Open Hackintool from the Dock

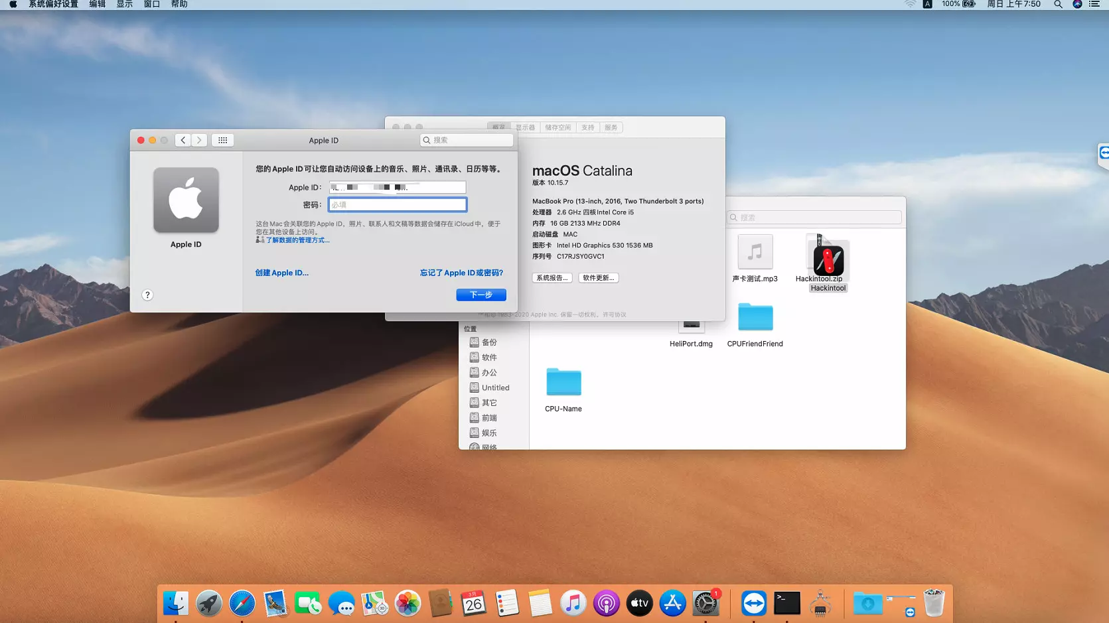pos(822,604)
